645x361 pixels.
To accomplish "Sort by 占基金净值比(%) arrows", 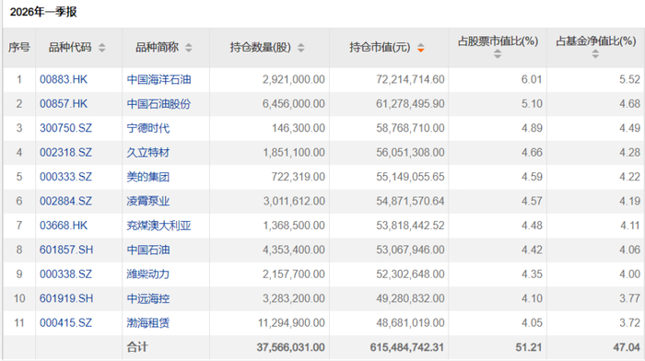I will (x=595, y=53).
